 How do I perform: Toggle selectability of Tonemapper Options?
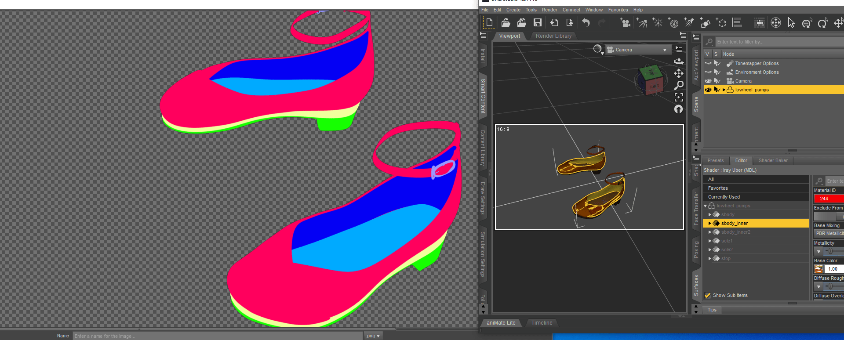point(717,63)
